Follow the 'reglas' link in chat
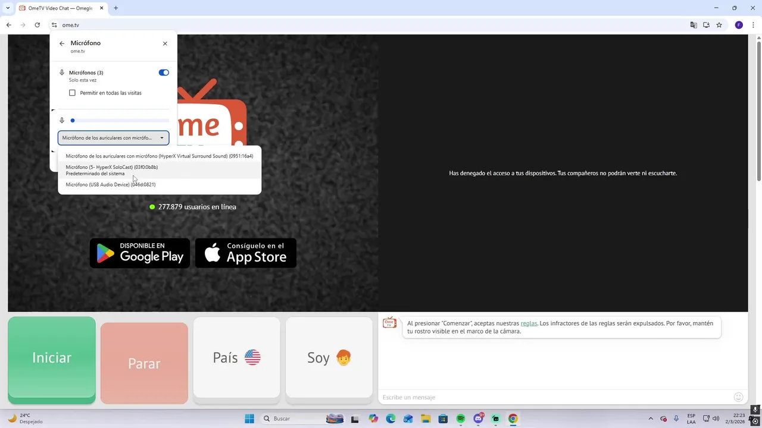762x428 pixels. 529,323
